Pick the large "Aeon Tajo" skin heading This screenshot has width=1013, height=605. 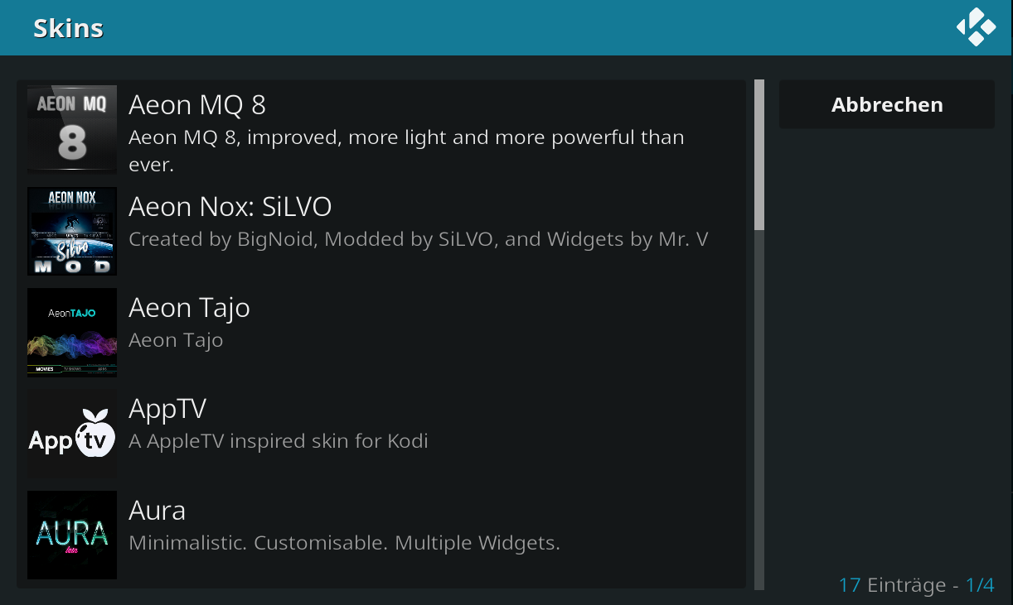[189, 308]
